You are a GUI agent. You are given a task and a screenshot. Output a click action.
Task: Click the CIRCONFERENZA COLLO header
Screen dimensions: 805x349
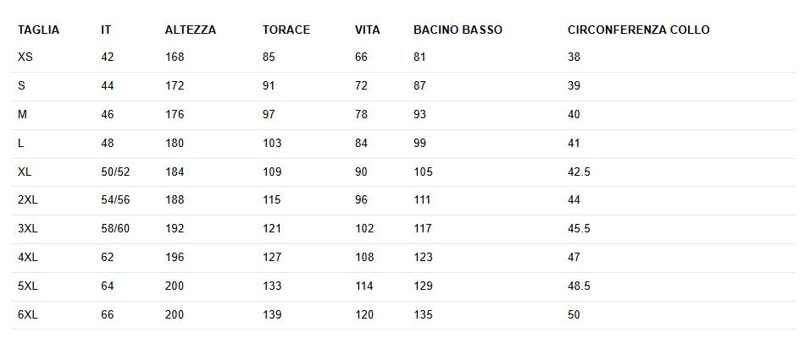[x=639, y=30]
